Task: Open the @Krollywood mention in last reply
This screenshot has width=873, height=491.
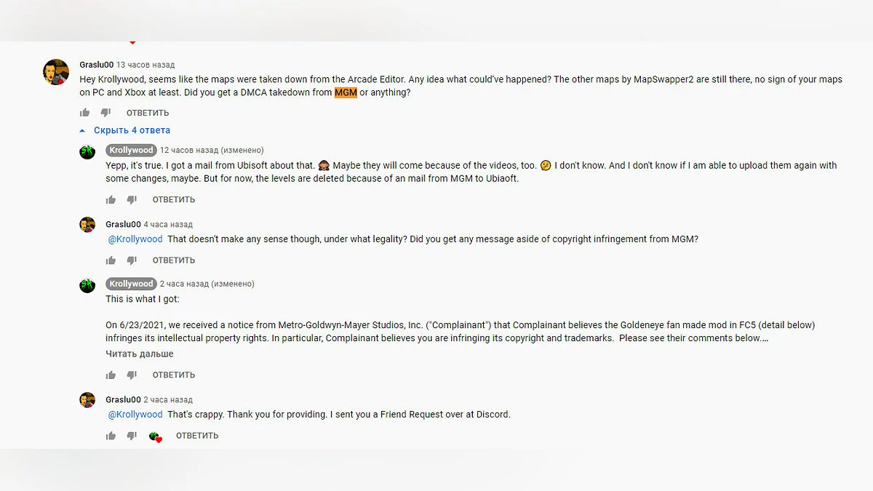Action: pyautogui.click(x=135, y=415)
